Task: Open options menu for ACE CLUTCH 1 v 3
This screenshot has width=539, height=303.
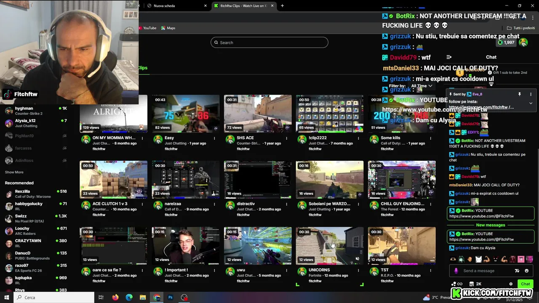Action: click(x=142, y=204)
